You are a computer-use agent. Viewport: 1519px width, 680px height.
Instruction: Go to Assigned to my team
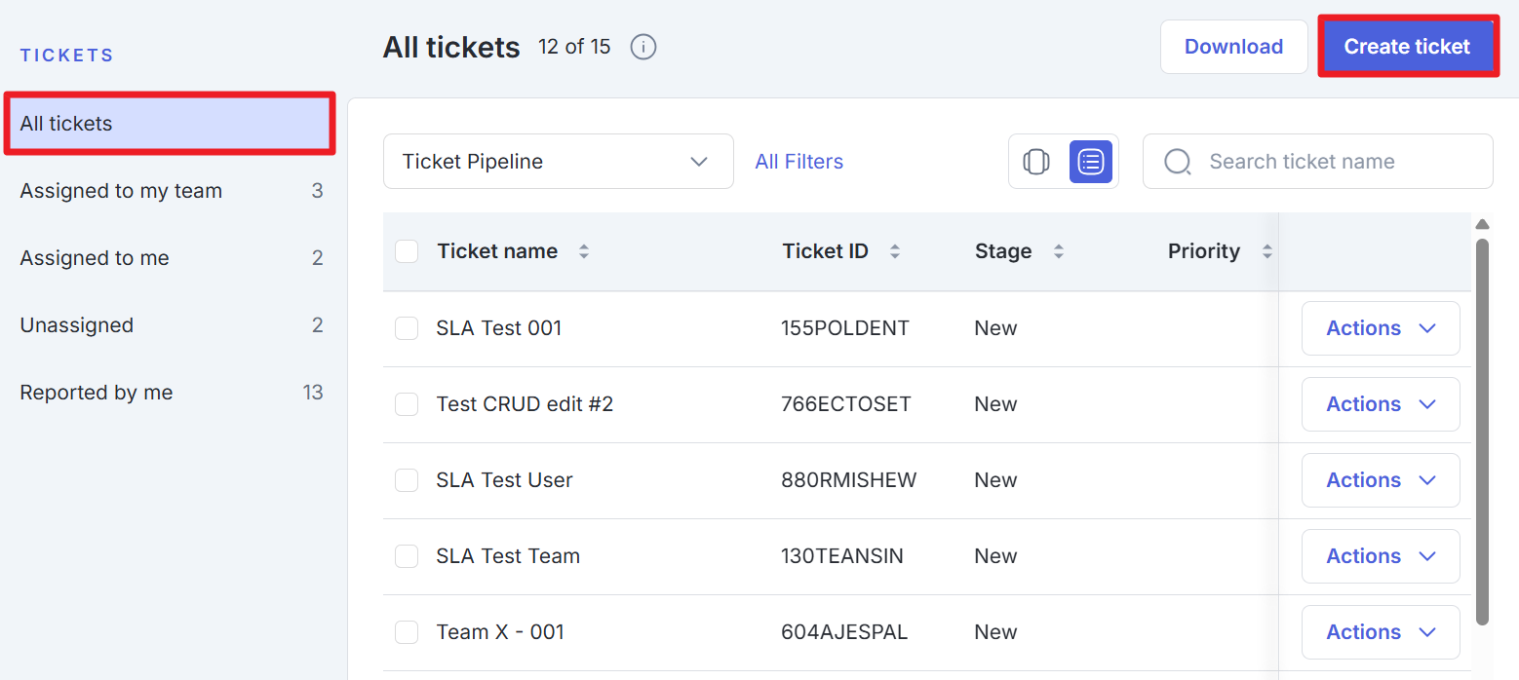pos(121,191)
